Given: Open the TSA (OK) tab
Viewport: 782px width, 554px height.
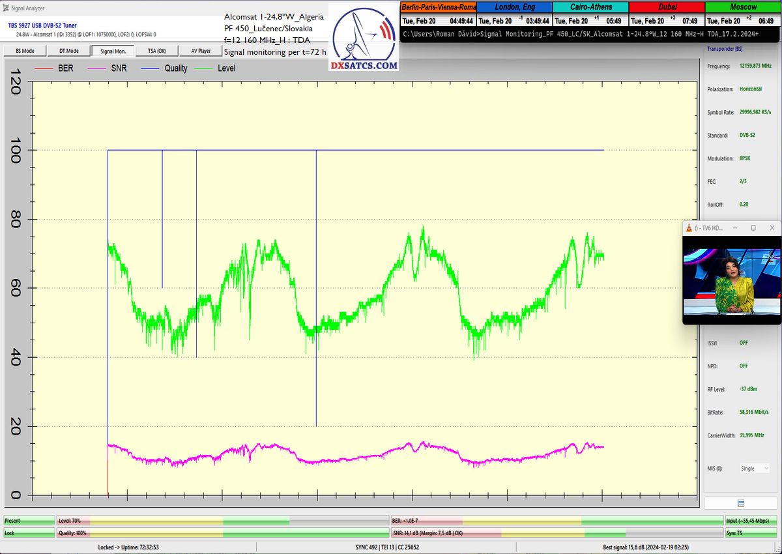Looking at the screenshot, I should pyautogui.click(x=156, y=51).
